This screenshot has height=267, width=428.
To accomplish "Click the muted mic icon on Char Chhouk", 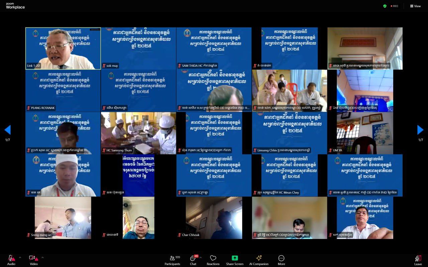I will (x=180, y=235).
